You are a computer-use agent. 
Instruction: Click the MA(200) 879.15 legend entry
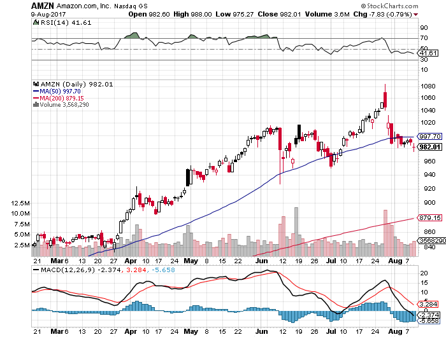point(59,98)
